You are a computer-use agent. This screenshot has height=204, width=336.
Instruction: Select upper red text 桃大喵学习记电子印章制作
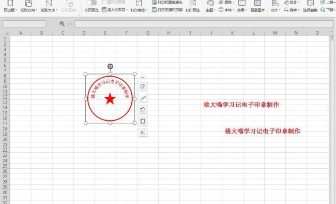pos(241,105)
